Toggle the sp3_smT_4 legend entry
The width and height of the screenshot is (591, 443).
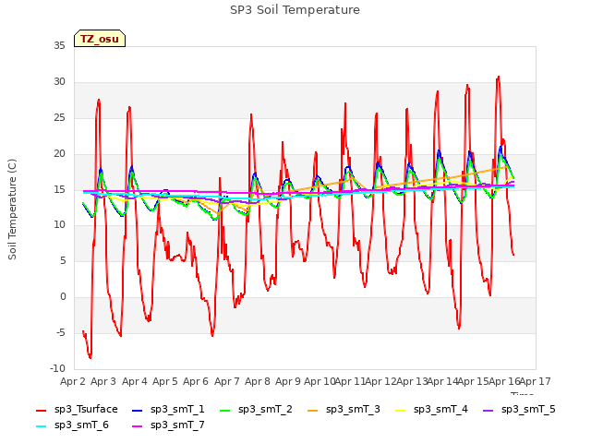pos(431,410)
